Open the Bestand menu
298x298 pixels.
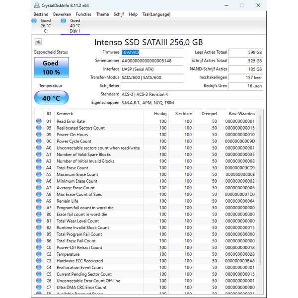coord(41,14)
